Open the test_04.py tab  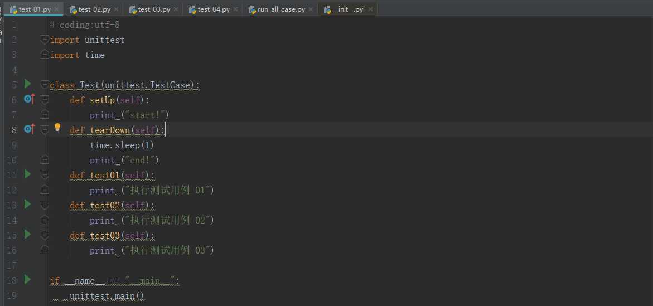pos(213,9)
